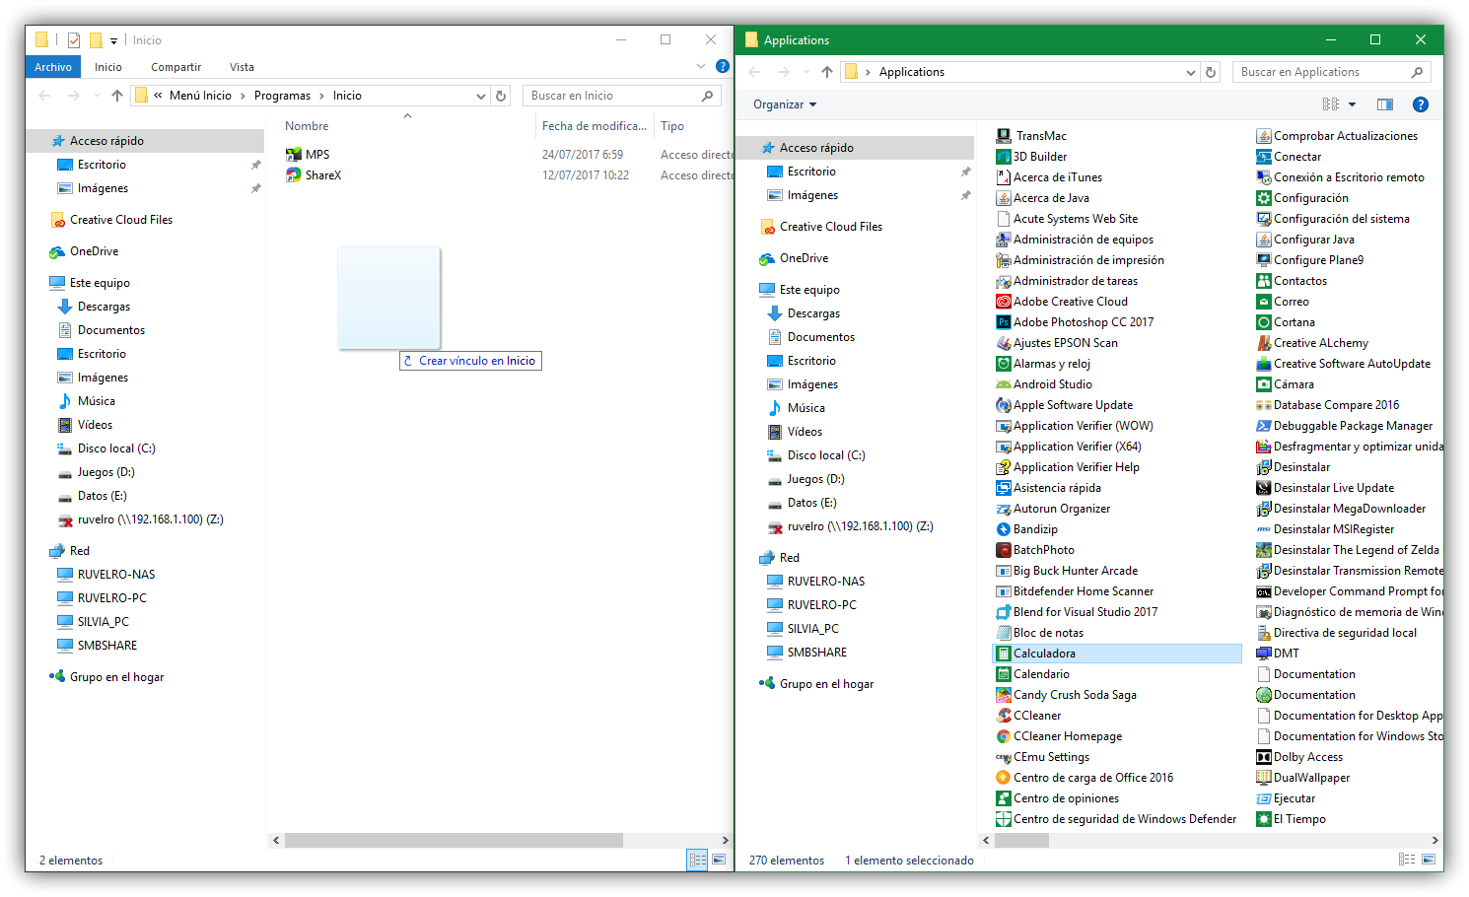The height and width of the screenshot is (897, 1469).
Task: Select Candy Crush Soda Saga
Action: point(1066,695)
